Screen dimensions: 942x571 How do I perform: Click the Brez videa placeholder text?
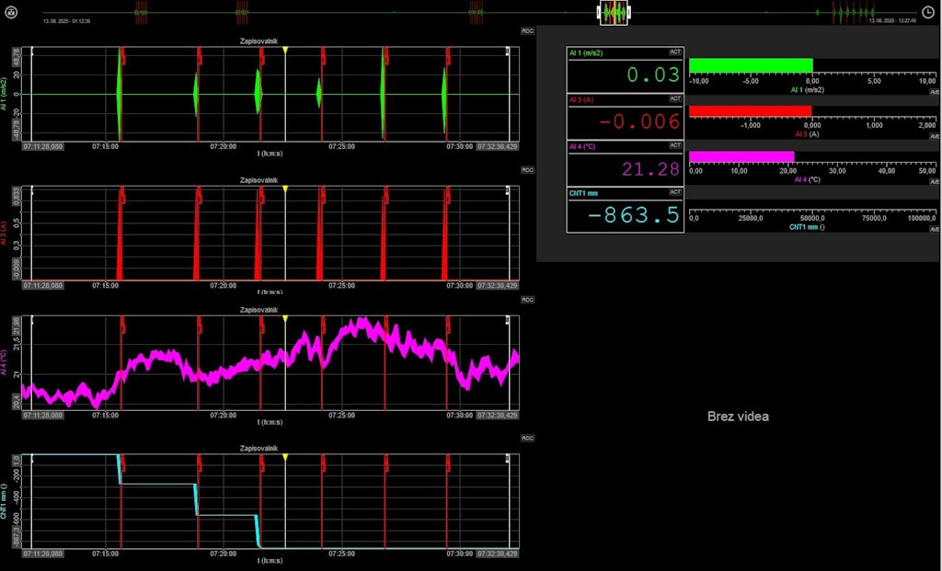pos(738,417)
